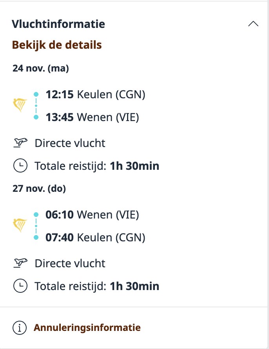
Task: Click the Ryanair logo for return flight
Action: click(x=20, y=226)
